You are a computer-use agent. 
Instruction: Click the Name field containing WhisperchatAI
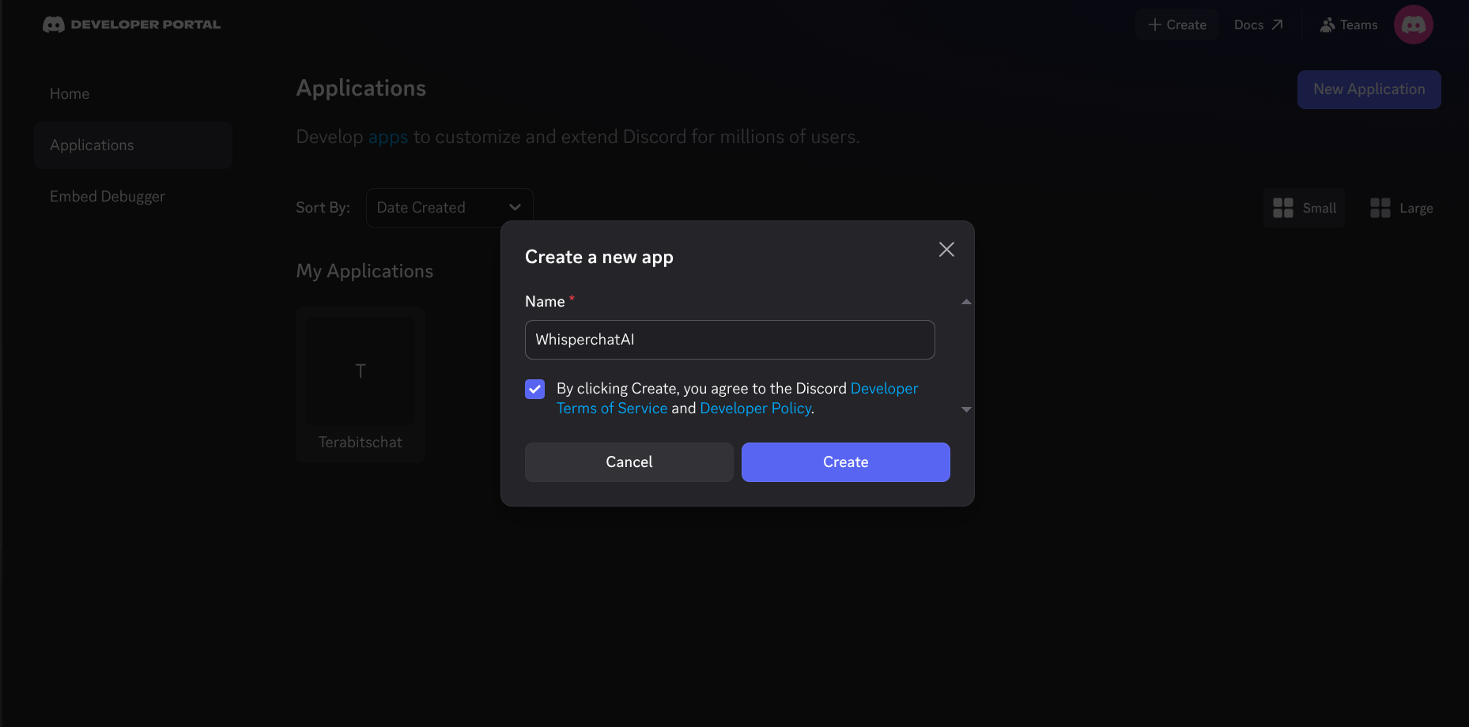pyautogui.click(x=730, y=340)
